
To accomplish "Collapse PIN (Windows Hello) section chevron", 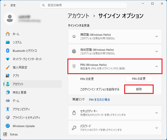I will click(156, 66).
